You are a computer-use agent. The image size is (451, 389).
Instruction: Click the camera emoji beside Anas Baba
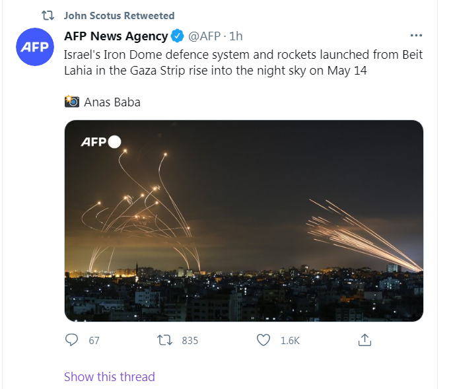(x=71, y=102)
